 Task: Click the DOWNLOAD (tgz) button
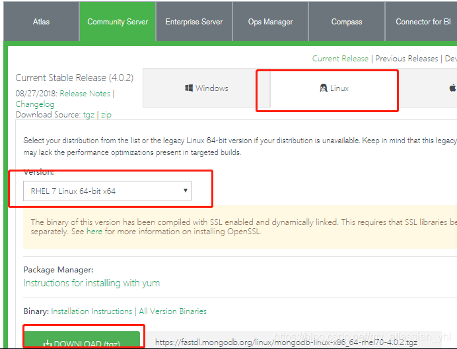pos(82,340)
